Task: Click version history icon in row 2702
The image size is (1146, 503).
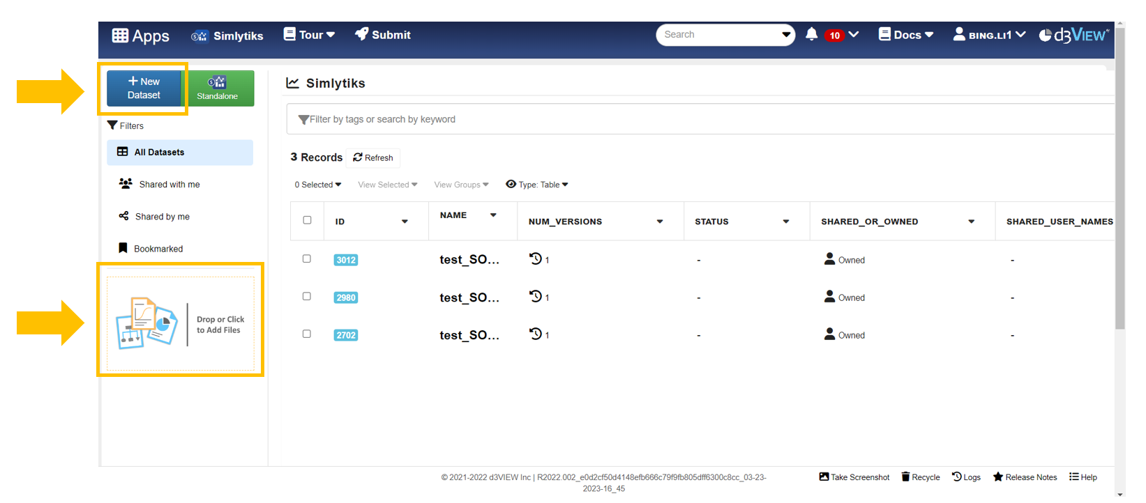Action: [536, 334]
